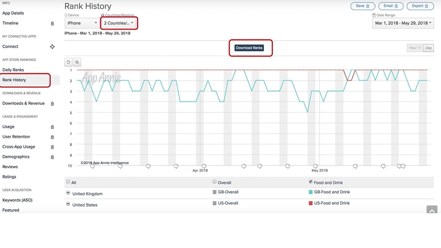The width and height of the screenshot is (441, 248).
Task: Click the first event bubble on timeline
Action: coord(92,166)
